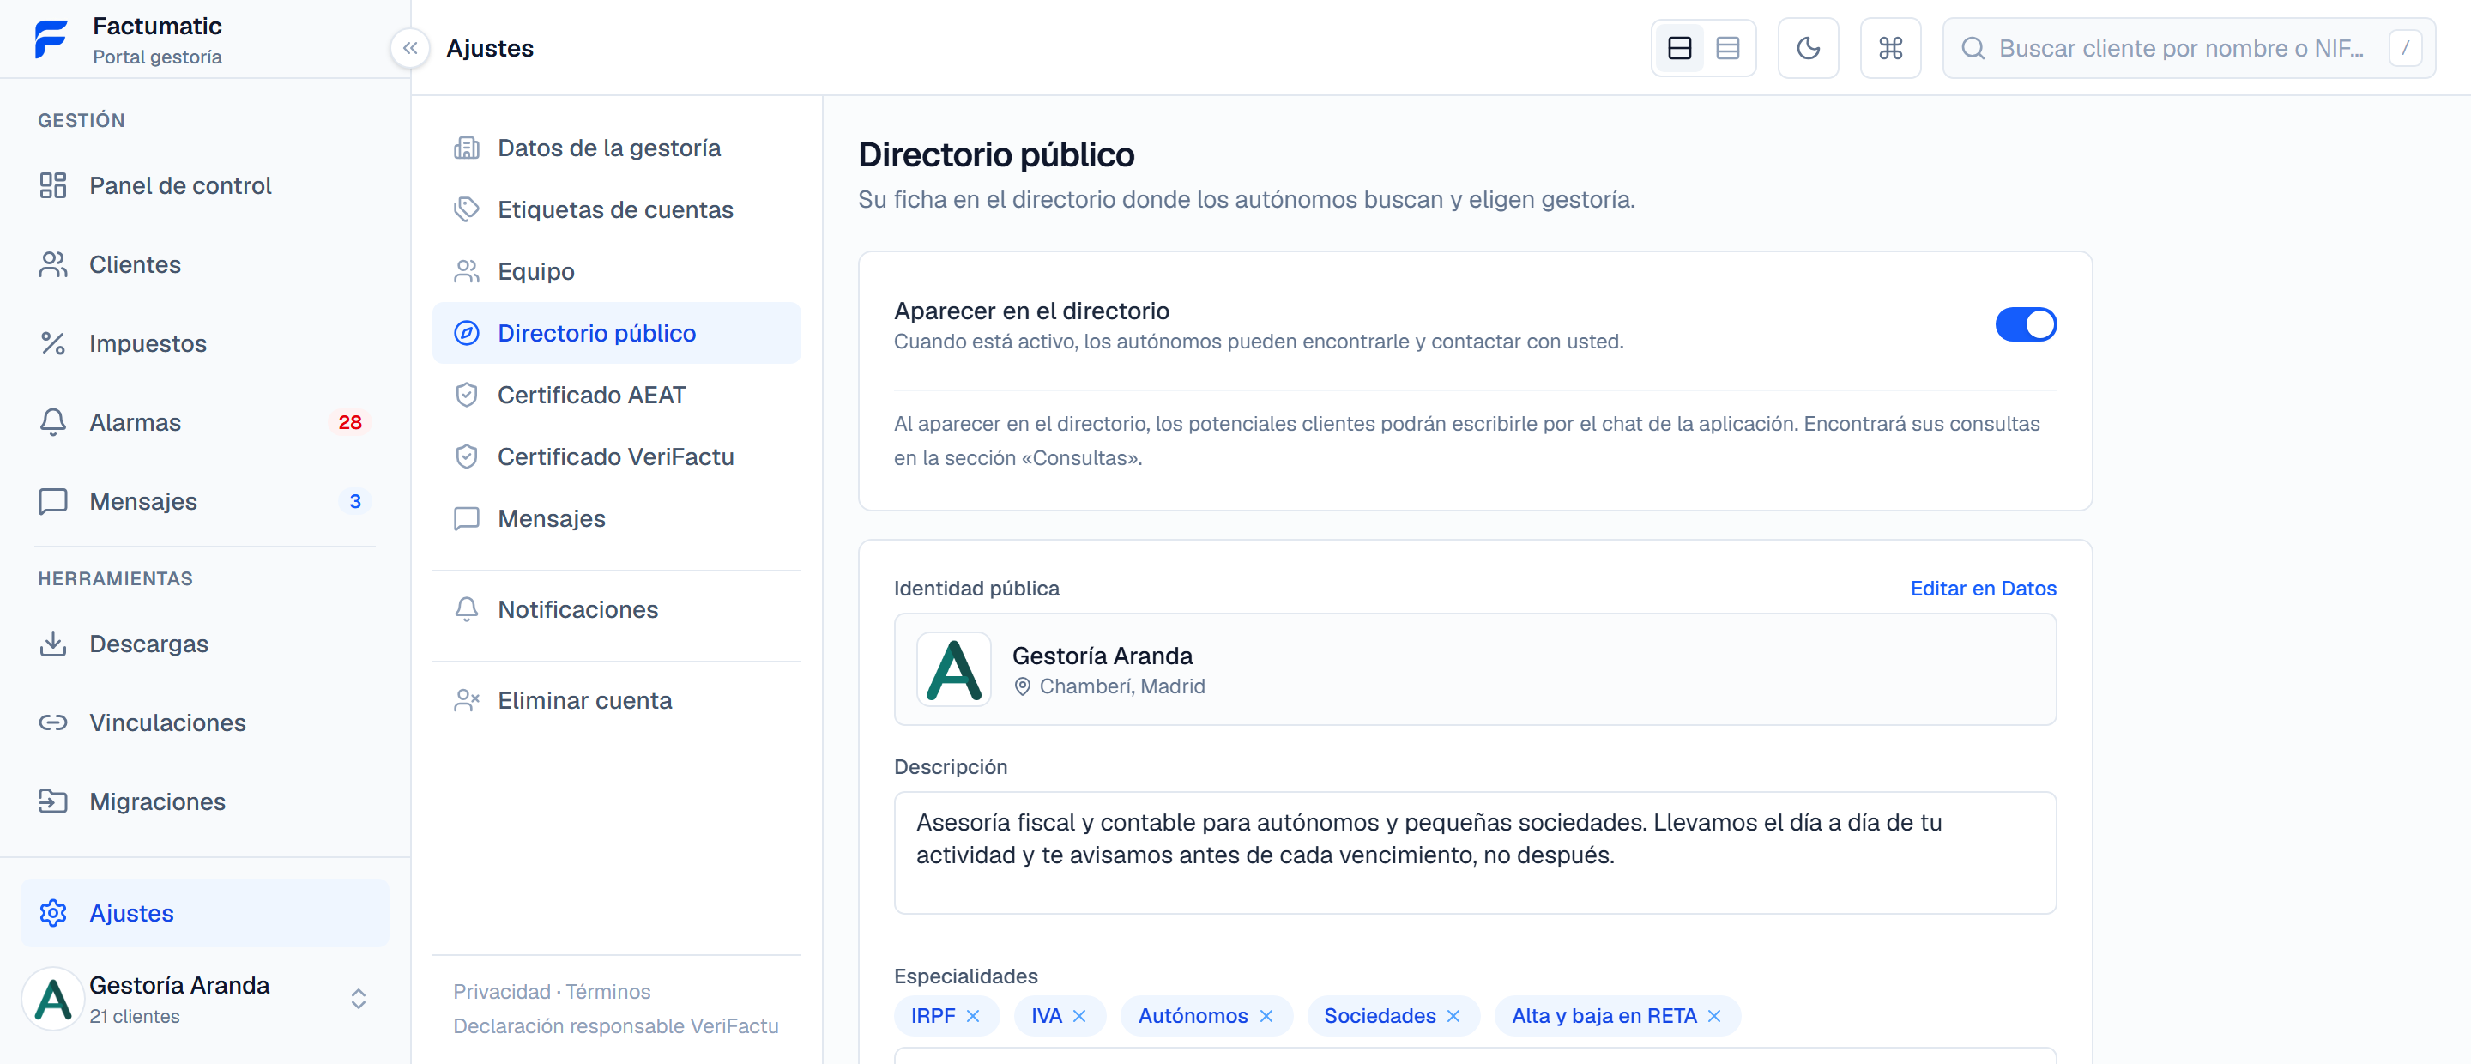The image size is (2471, 1064).
Task: Click the Eliminar cuenta label
Action: pyautogui.click(x=584, y=700)
